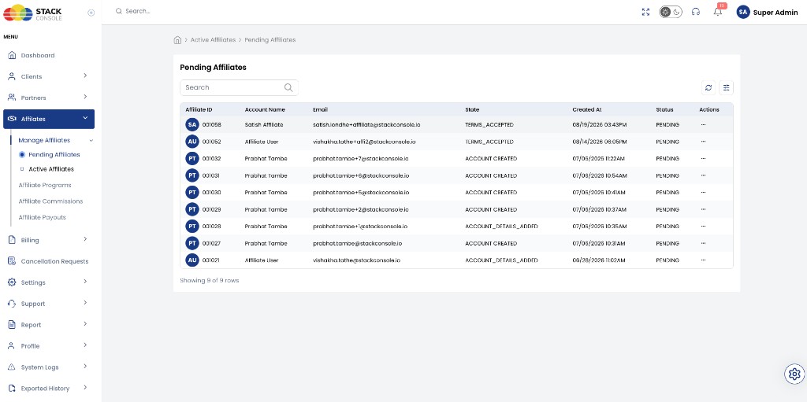Collapse the sidebar with the circle icon
Viewport: 807px width, 402px height.
[x=91, y=13]
